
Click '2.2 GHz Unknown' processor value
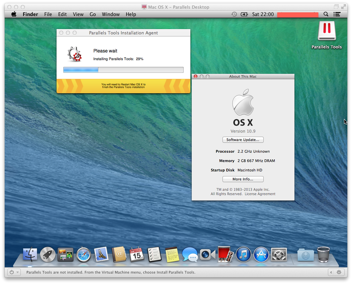[x=254, y=152]
